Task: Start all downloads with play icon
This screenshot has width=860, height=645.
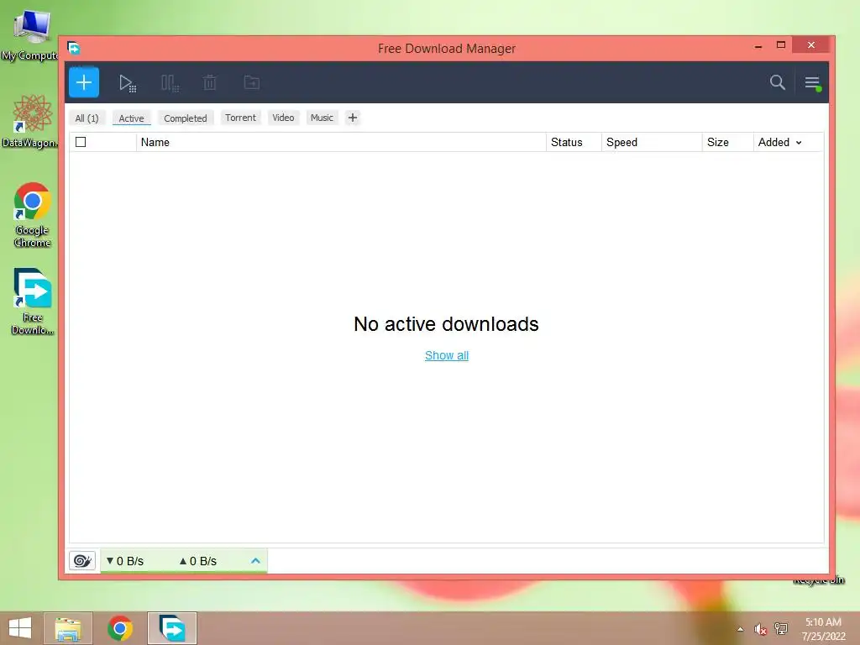Action: point(128,83)
